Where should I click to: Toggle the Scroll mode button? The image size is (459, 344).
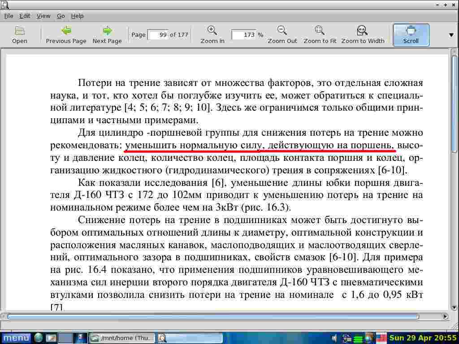point(411,35)
